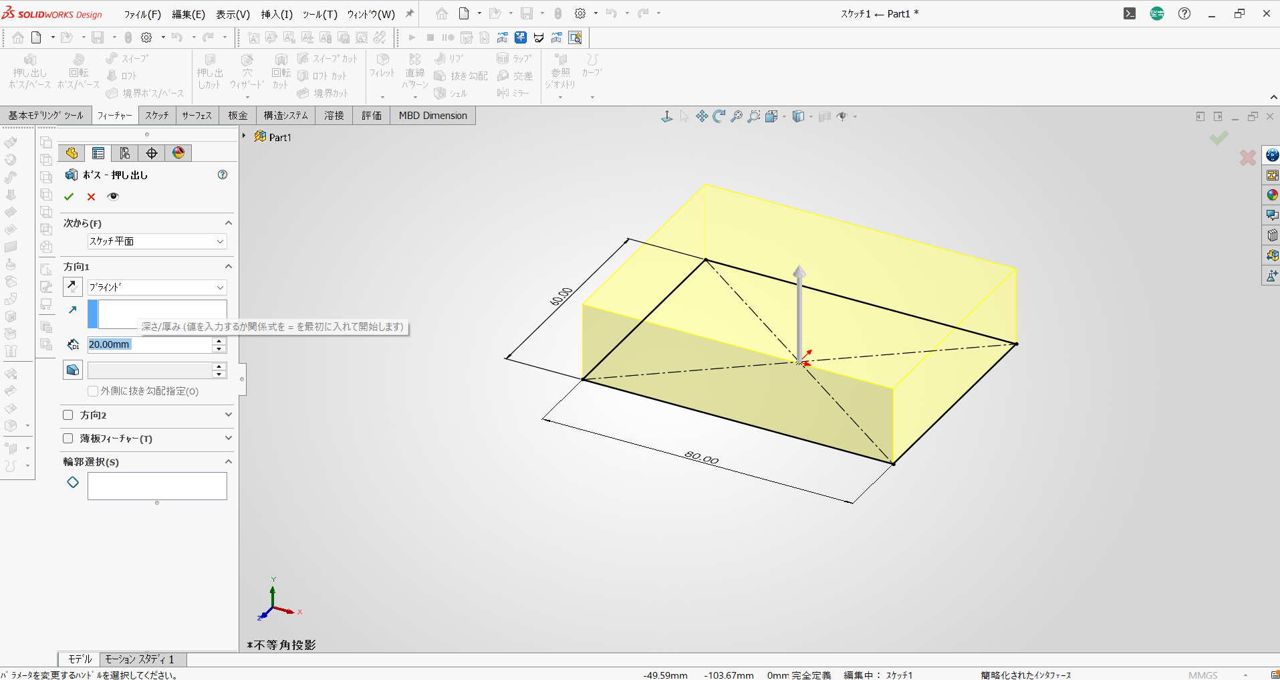Decrease depth with the down spinner arrow
This screenshot has height=680, width=1280.
[219, 348]
